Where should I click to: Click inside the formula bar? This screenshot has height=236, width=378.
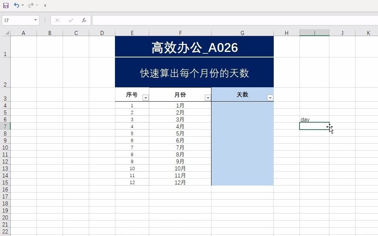(x=184, y=20)
